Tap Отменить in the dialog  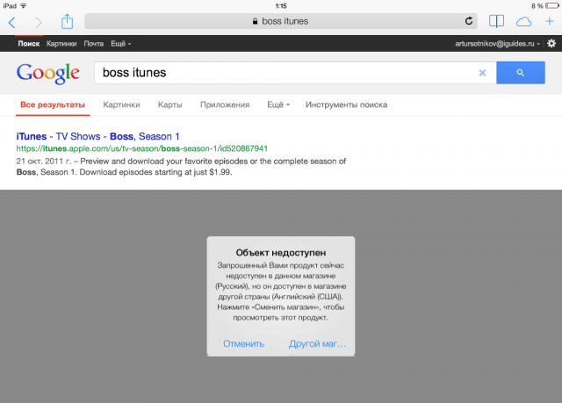pos(244,344)
